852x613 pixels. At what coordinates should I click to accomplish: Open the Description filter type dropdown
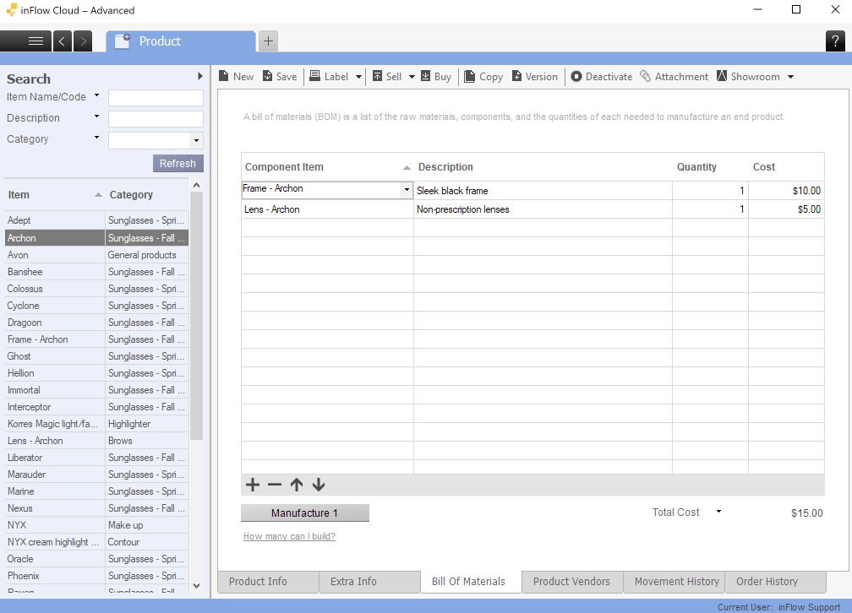(x=96, y=117)
